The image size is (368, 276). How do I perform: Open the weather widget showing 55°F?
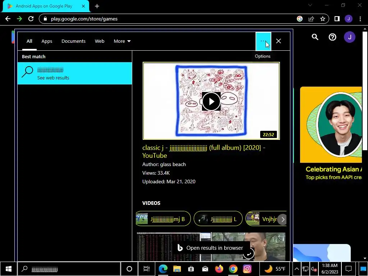pos(275,269)
